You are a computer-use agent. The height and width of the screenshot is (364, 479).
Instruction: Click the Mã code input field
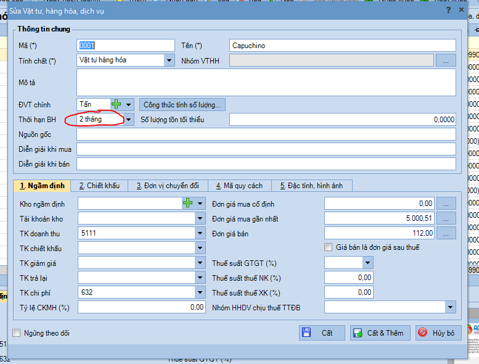point(126,46)
